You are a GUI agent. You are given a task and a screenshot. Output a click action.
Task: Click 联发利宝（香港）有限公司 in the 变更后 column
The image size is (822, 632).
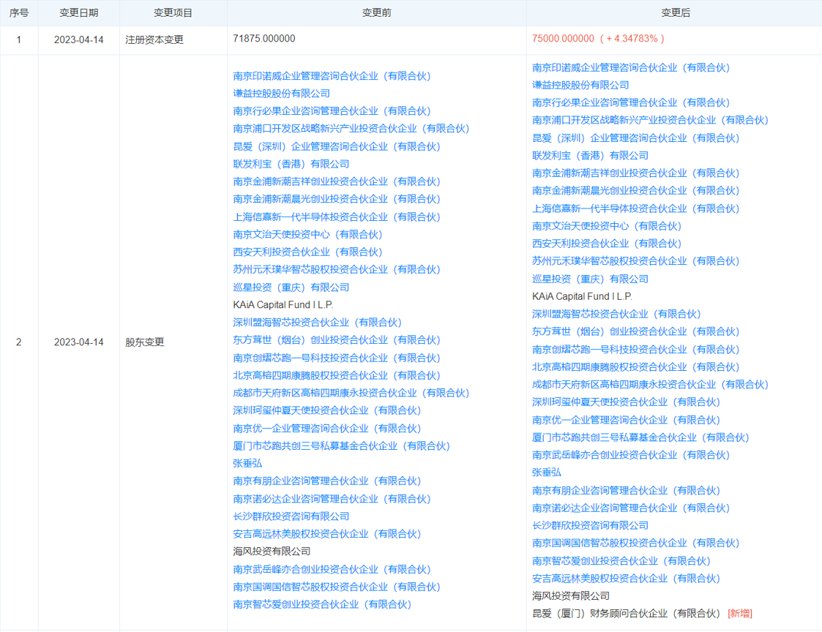[x=590, y=156]
